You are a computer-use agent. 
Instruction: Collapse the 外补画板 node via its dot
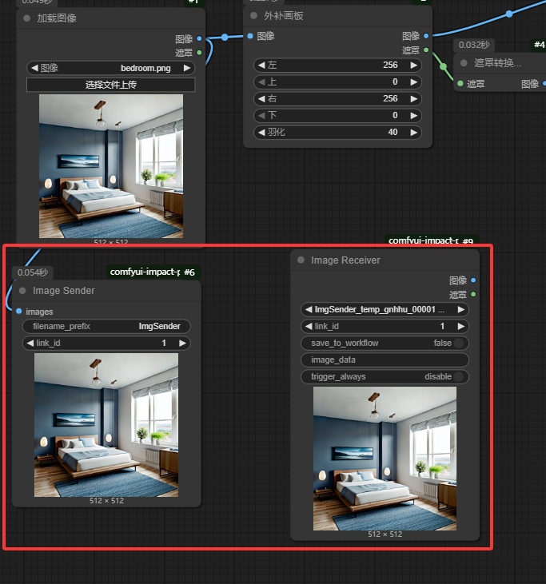pyautogui.click(x=254, y=16)
